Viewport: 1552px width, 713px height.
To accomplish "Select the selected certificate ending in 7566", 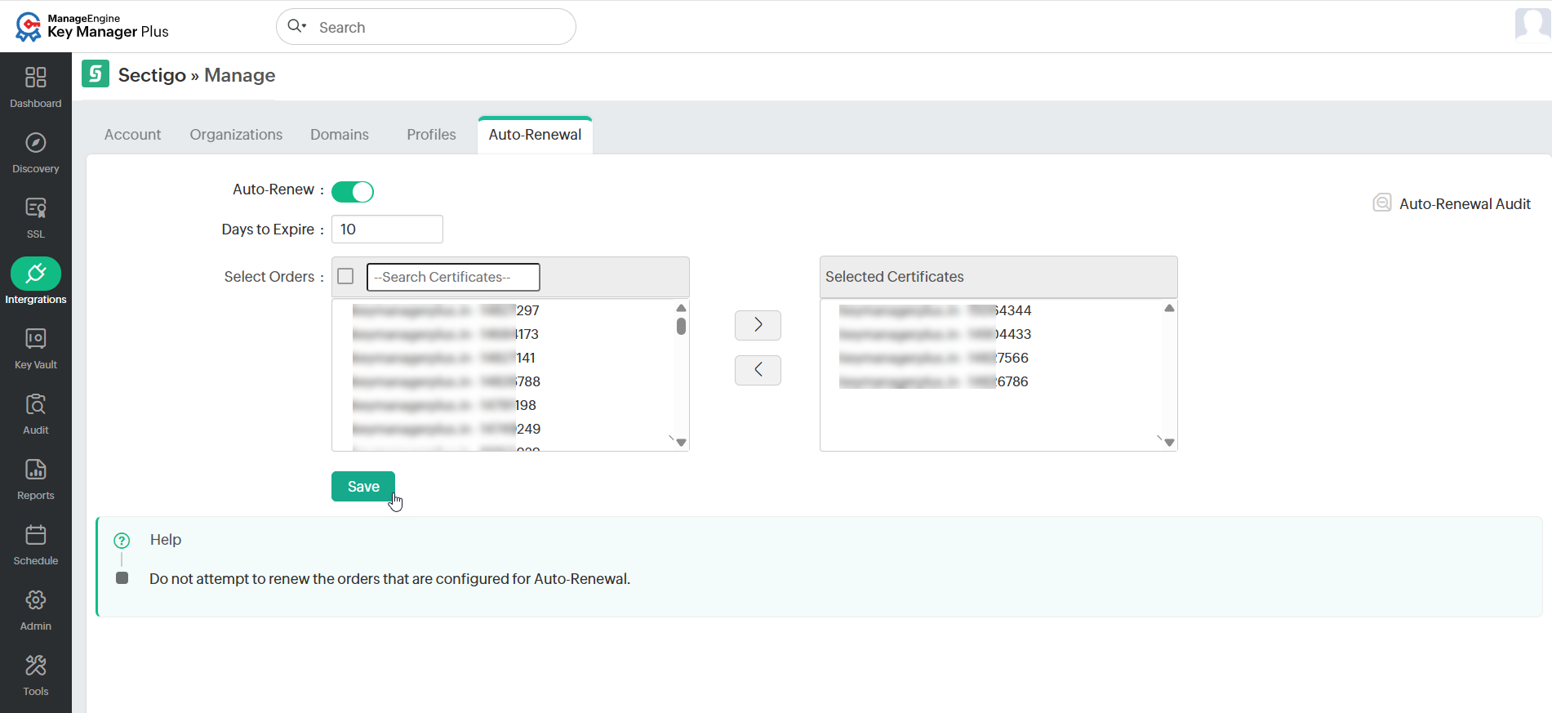I will pyautogui.click(x=933, y=358).
